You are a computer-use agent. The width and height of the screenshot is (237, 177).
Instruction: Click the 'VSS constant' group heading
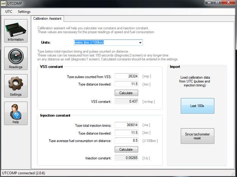(51, 67)
